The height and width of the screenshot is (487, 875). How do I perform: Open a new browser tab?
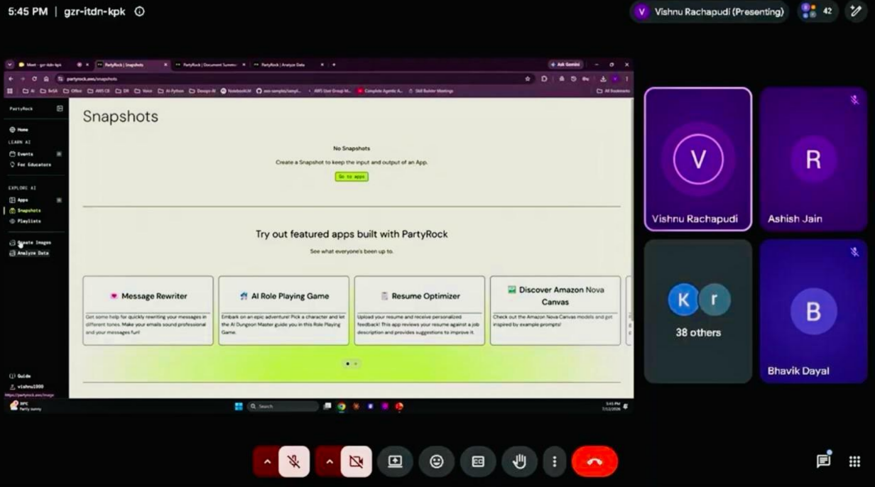[334, 65]
